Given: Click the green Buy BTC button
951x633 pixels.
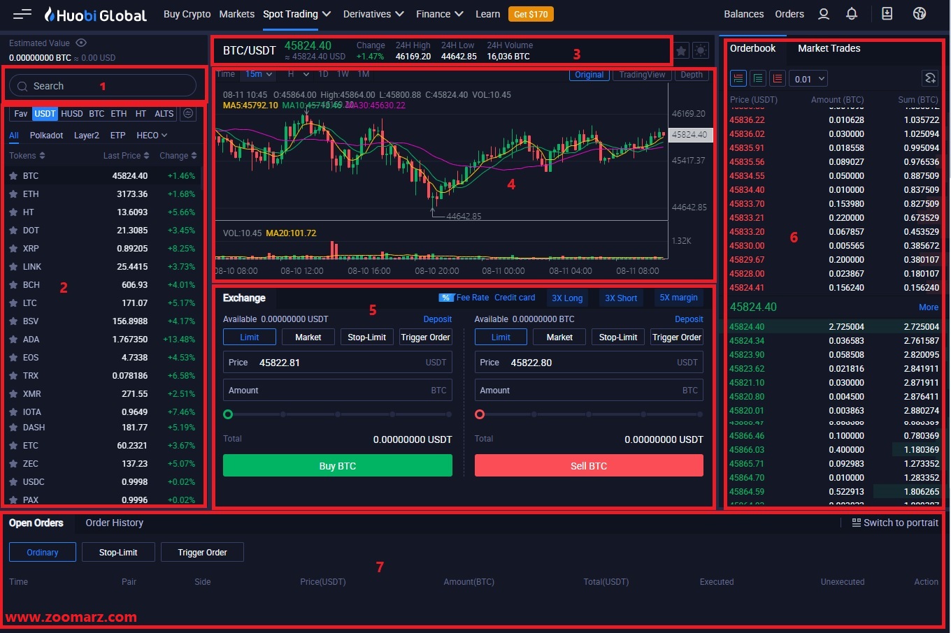Looking at the screenshot, I should tap(338, 466).
